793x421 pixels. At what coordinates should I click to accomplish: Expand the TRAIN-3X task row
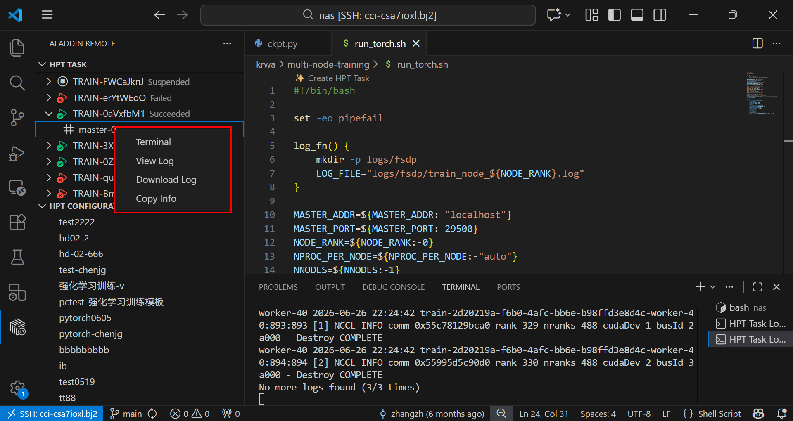(49, 146)
